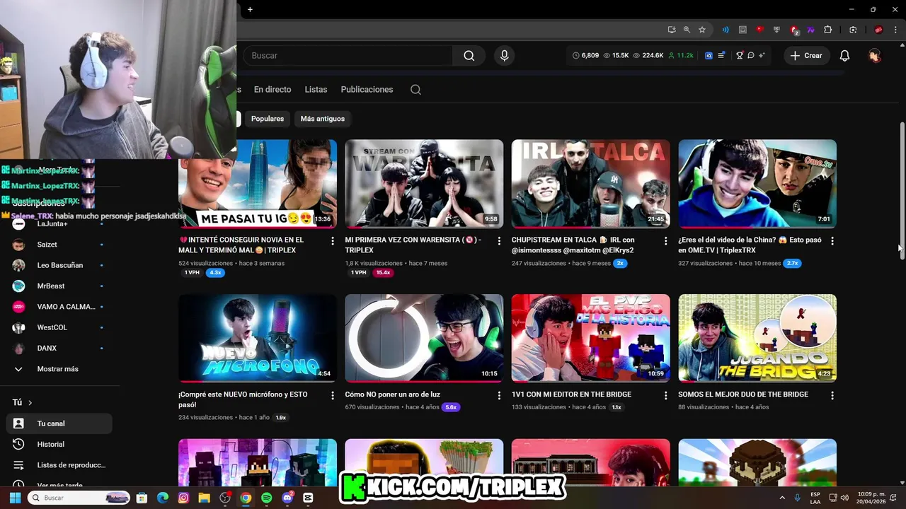
Task: Open the ME PASAI TU IG thumbnail
Action: pyautogui.click(x=258, y=184)
